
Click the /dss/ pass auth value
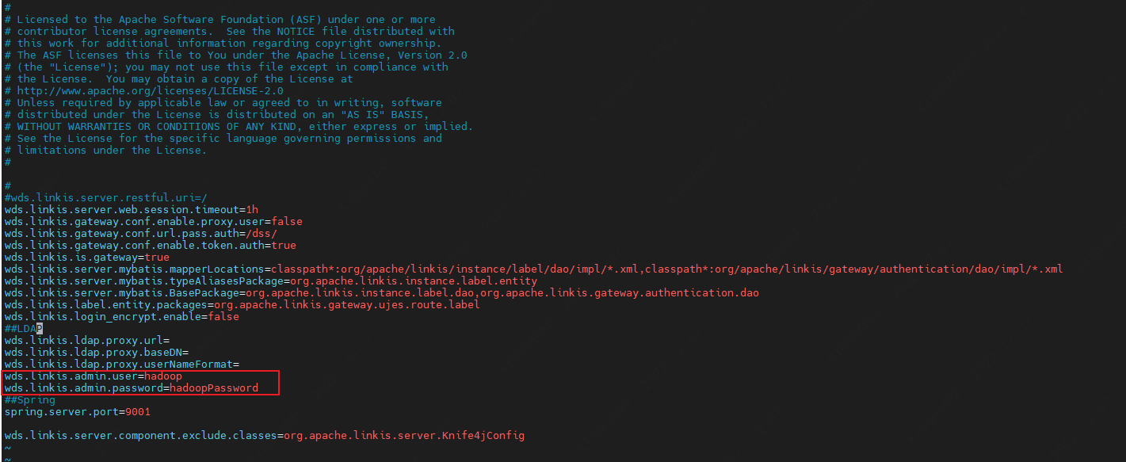pyautogui.click(x=261, y=233)
